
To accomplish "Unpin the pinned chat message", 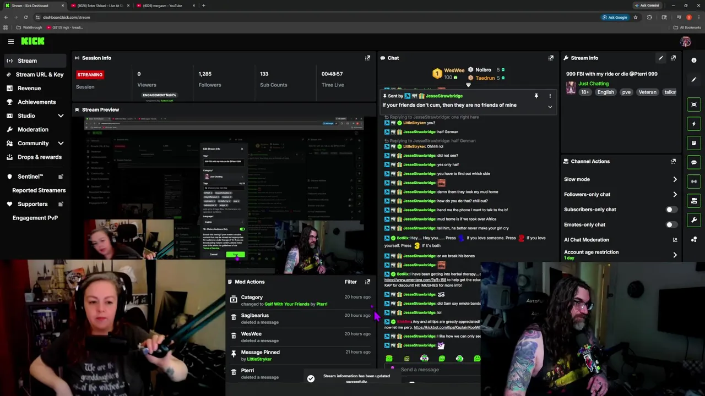I will pyautogui.click(x=536, y=96).
